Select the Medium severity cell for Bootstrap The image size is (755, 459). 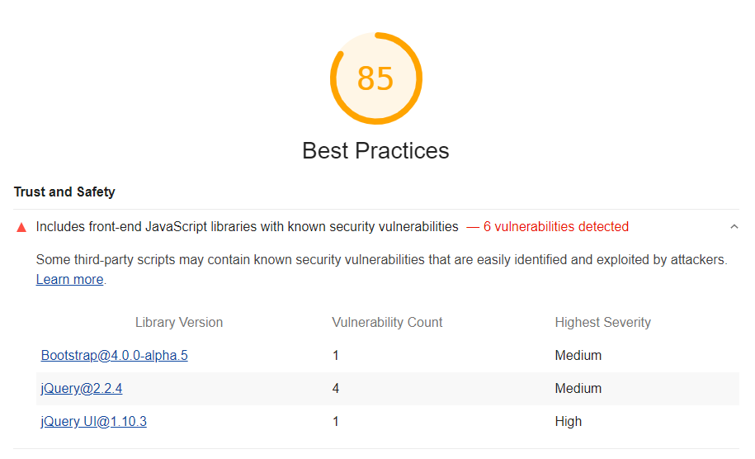click(x=578, y=356)
